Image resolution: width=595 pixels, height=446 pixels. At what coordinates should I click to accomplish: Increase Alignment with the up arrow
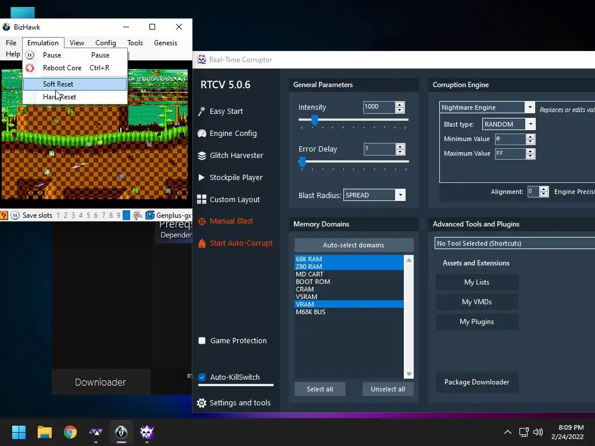coord(544,189)
